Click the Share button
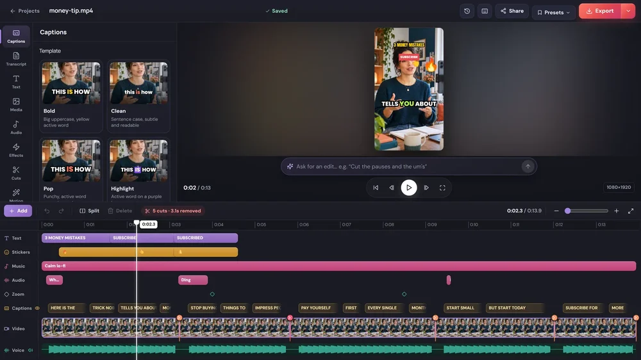641x360 pixels. click(512, 11)
